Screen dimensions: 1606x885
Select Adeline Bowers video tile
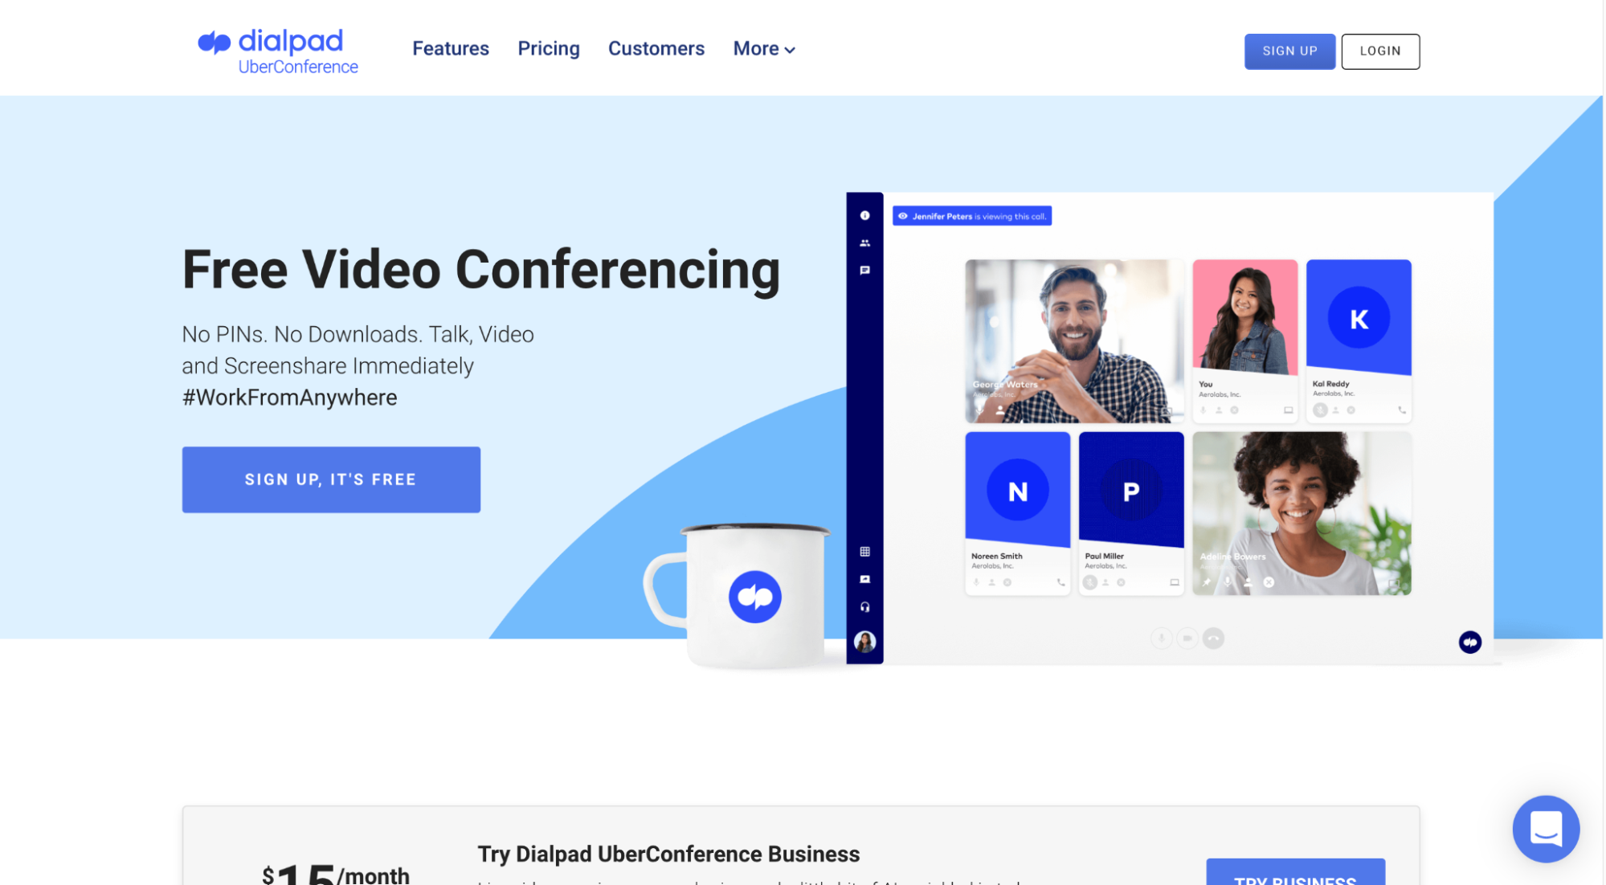pos(1302,513)
